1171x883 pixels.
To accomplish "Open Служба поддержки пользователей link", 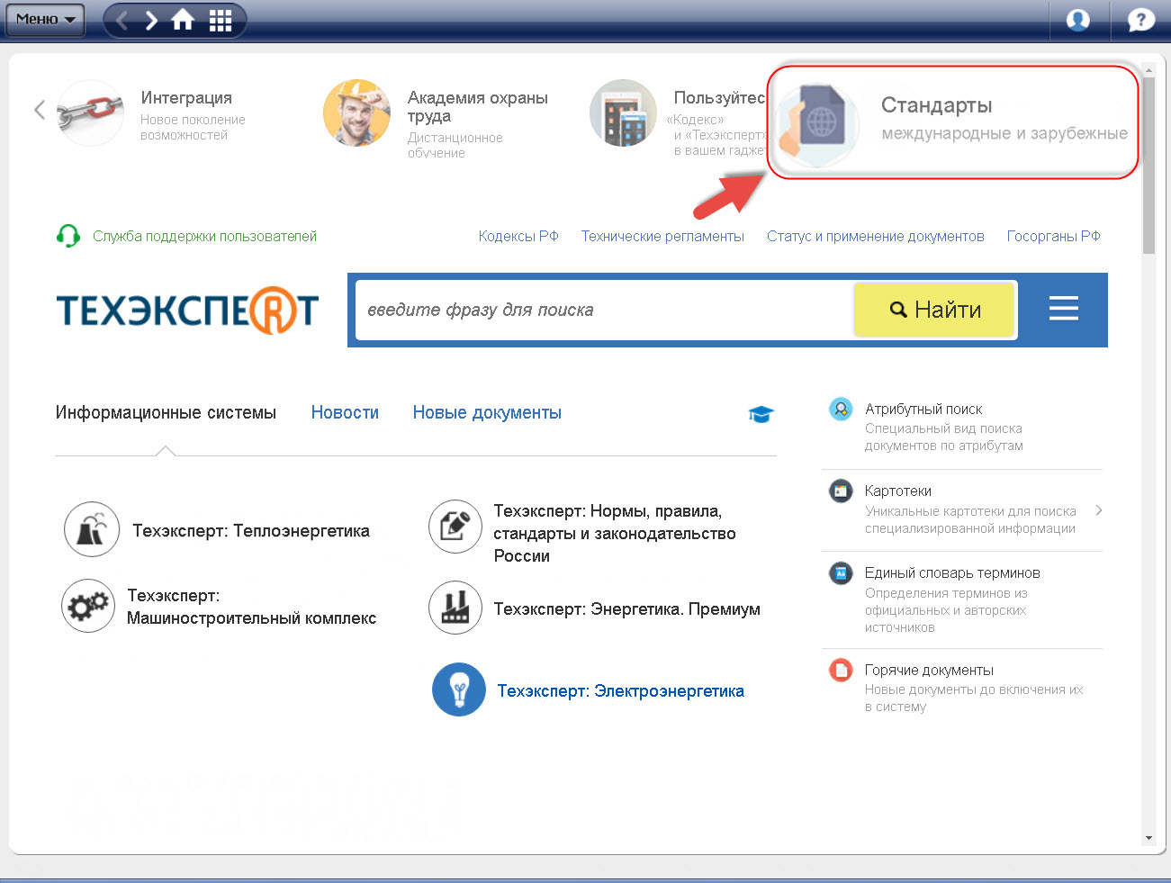I will [204, 236].
